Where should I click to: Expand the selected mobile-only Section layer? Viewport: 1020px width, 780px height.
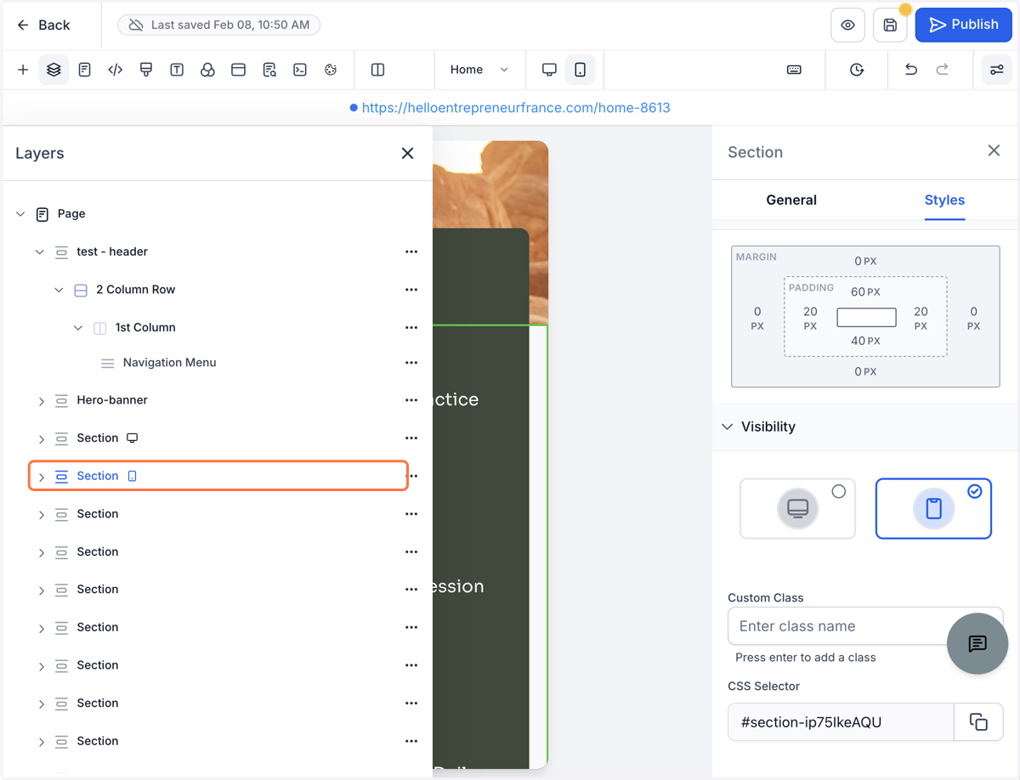click(x=41, y=477)
